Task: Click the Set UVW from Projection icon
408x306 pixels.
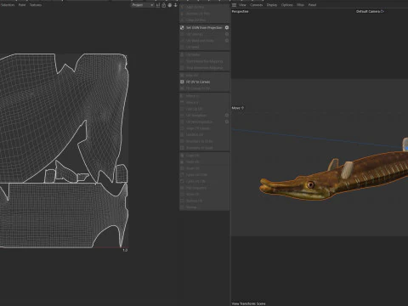Action: pos(182,28)
